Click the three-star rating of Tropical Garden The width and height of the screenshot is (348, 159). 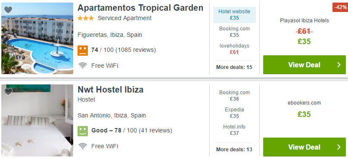pos(86,18)
